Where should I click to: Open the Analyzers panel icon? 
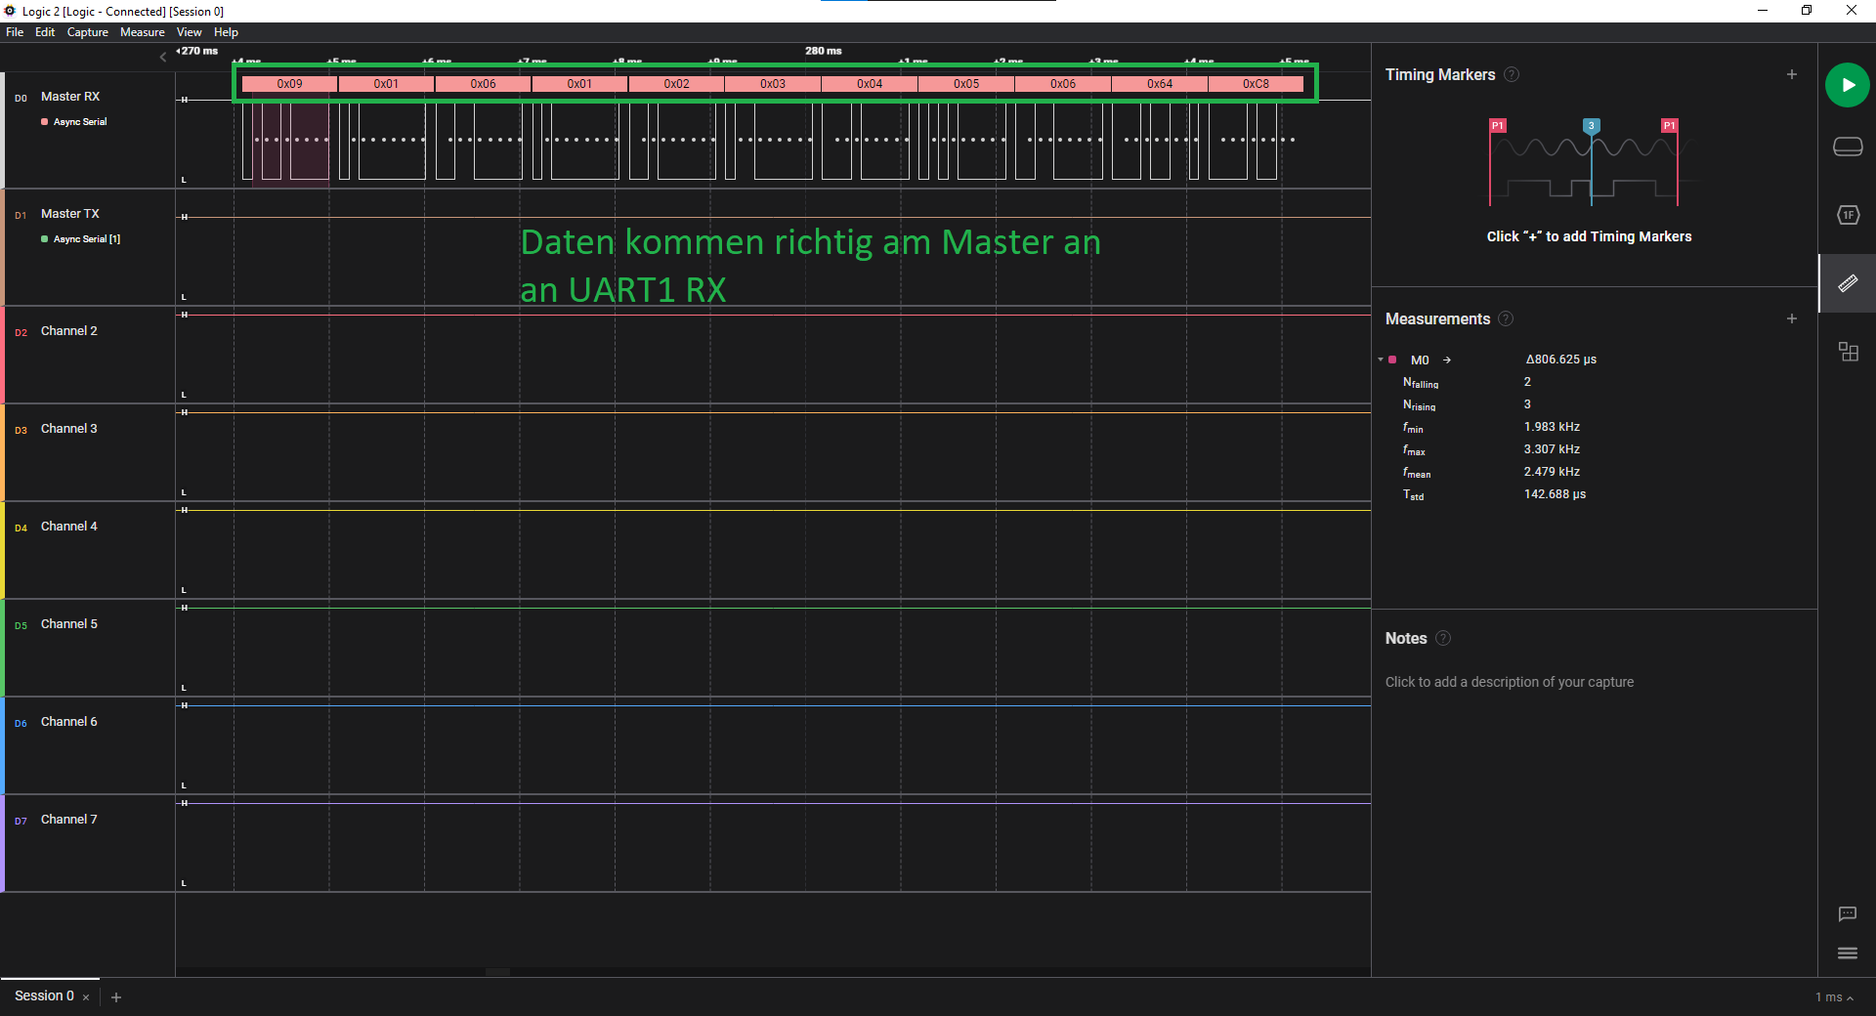pos(1847,215)
